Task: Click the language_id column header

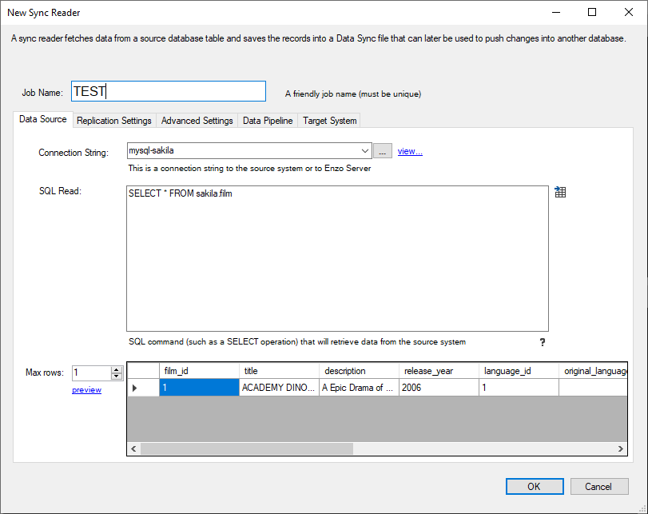Action: click(x=519, y=371)
